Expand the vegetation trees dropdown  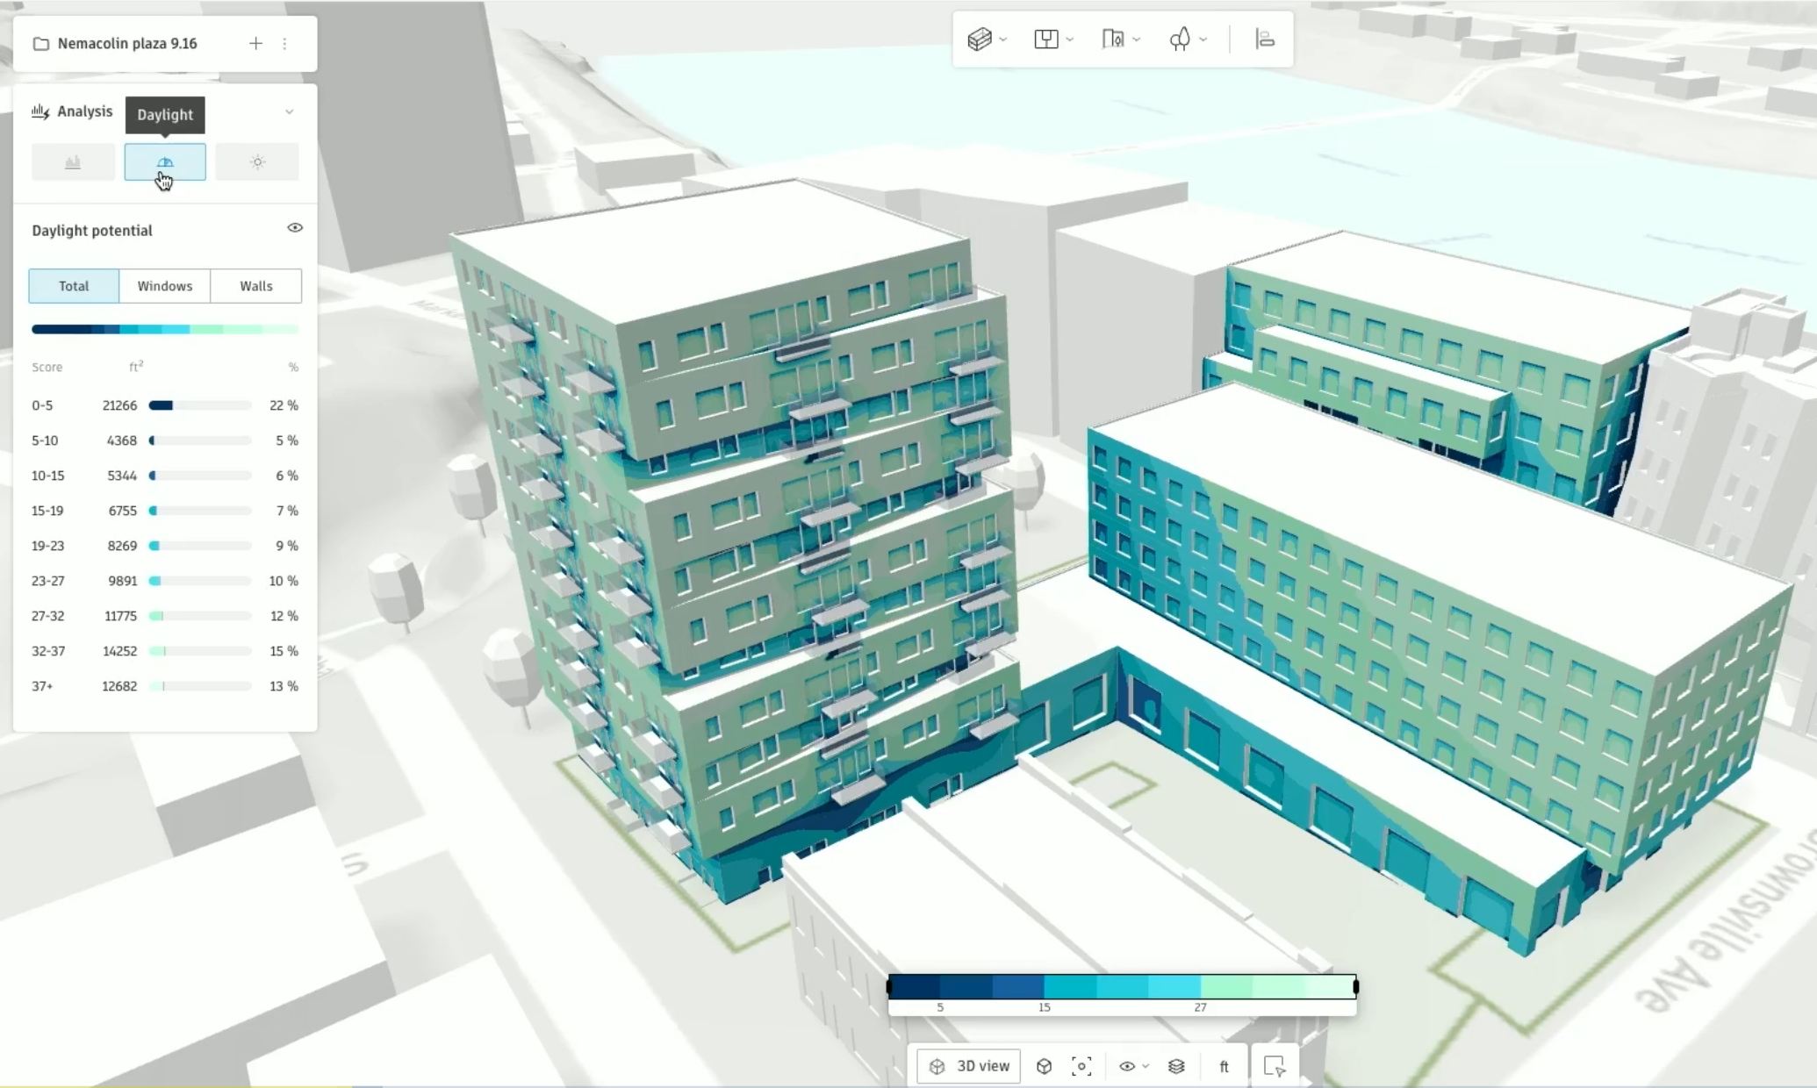coord(1203,39)
